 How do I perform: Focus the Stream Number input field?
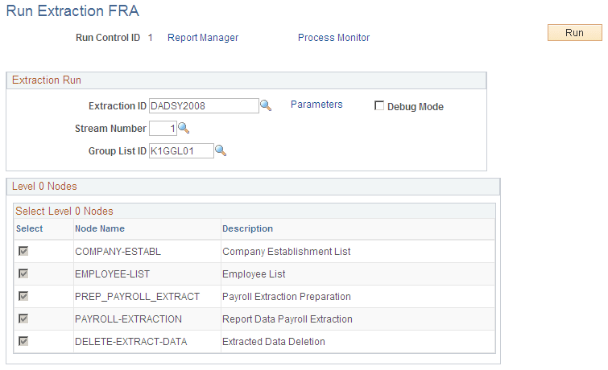pos(163,128)
